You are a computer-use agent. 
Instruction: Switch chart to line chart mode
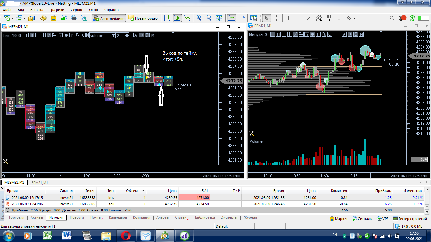(x=187, y=18)
